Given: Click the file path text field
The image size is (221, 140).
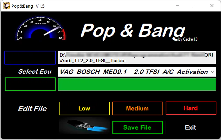Looking at the screenshot, I should pyautogui.click(x=137, y=58).
